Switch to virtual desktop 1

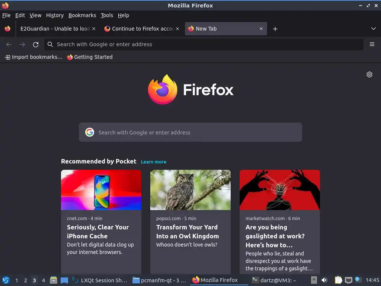pos(16,280)
